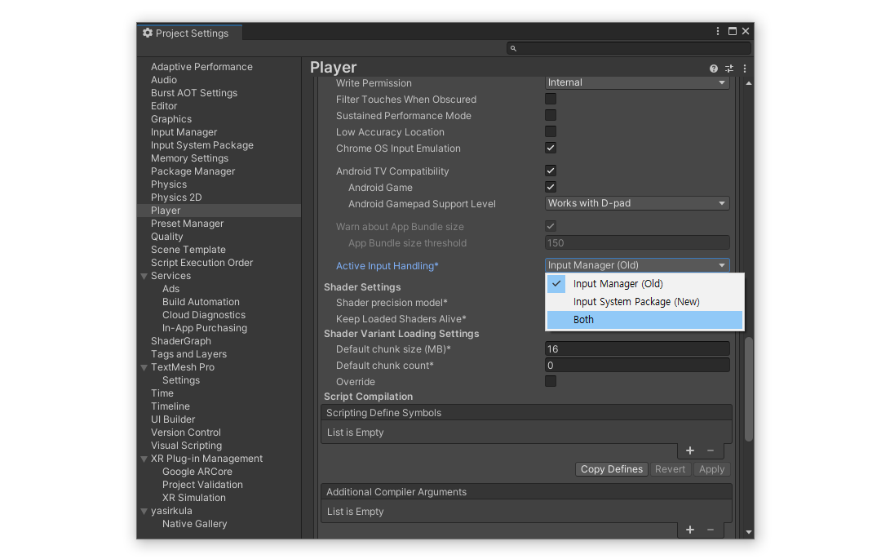
Task: Enable Sustained Performance Mode checkbox
Action: [551, 115]
